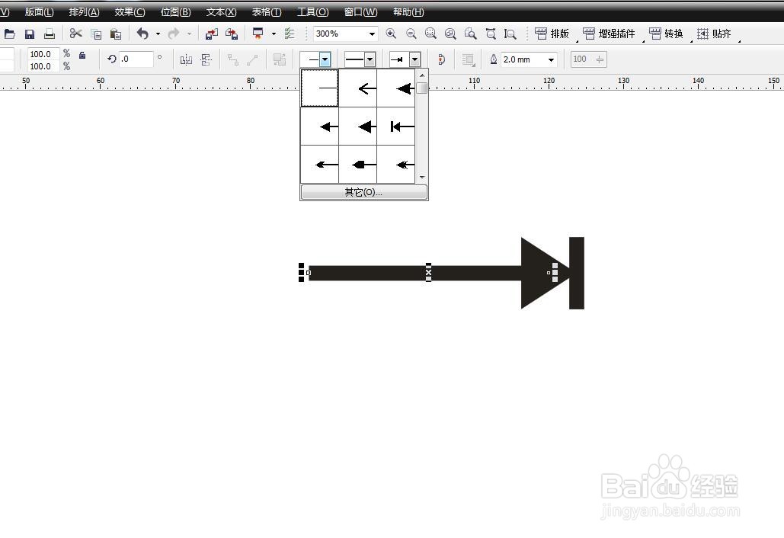Click the Import document icon

[211, 34]
